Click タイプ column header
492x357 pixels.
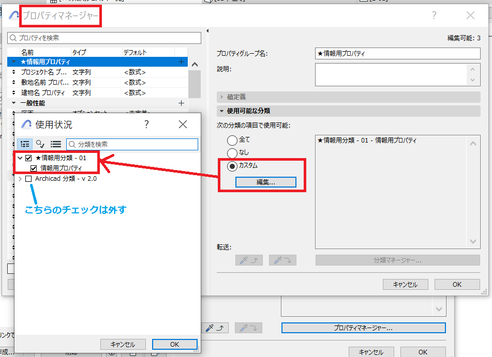point(96,52)
